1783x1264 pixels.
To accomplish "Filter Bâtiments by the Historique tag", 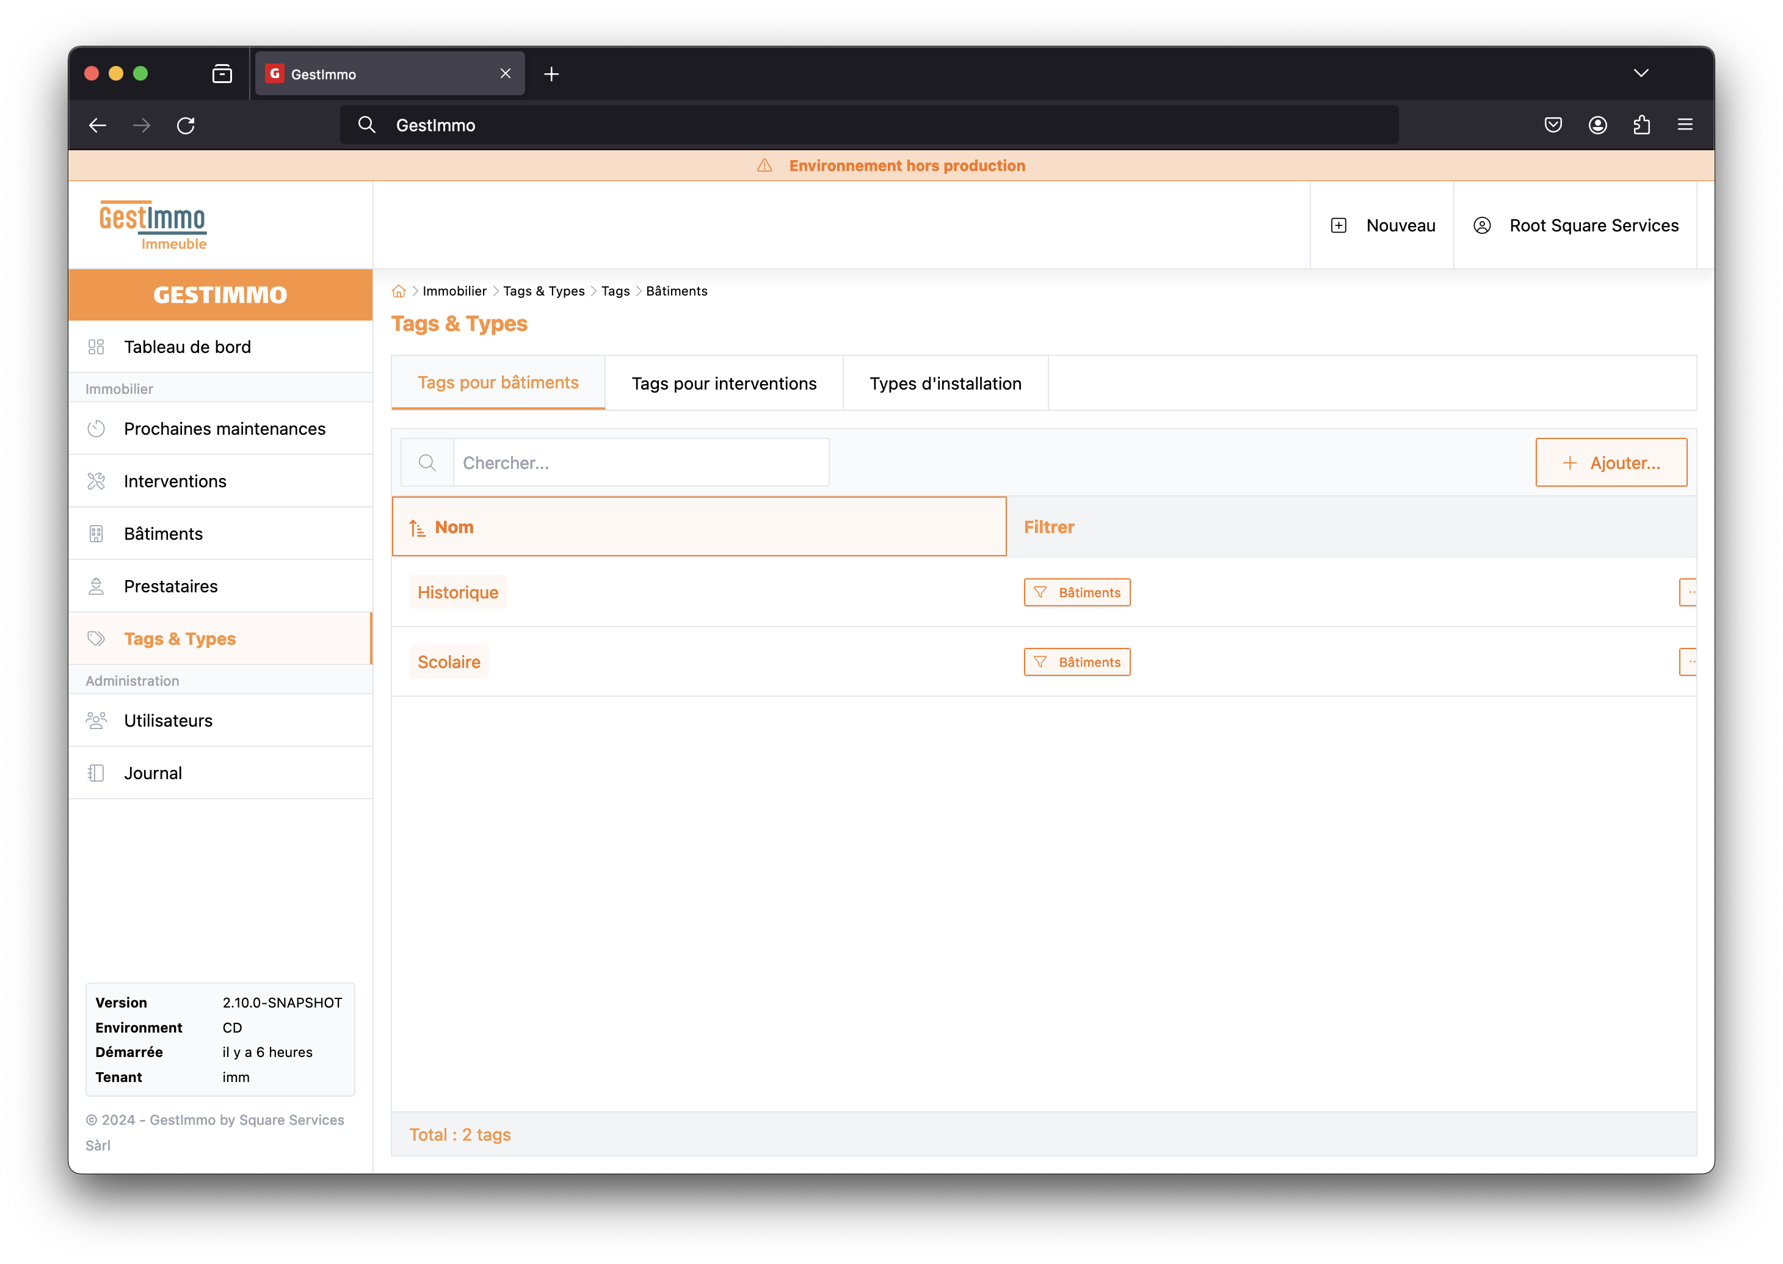I will pyautogui.click(x=1077, y=593).
